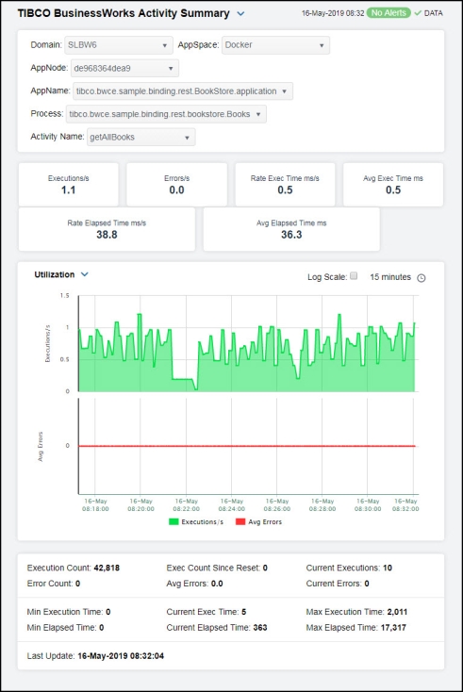Open the title dropdown chevron beside Activity Summary
This screenshot has width=463, height=692.
pyautogui.click(x=240, y=14)
